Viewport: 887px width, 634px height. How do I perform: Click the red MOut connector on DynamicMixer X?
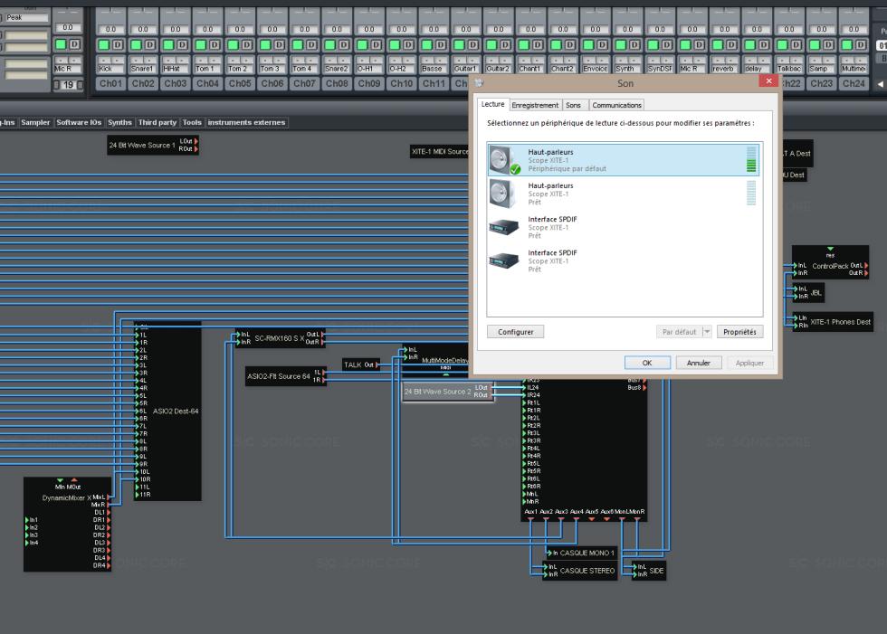74,480
